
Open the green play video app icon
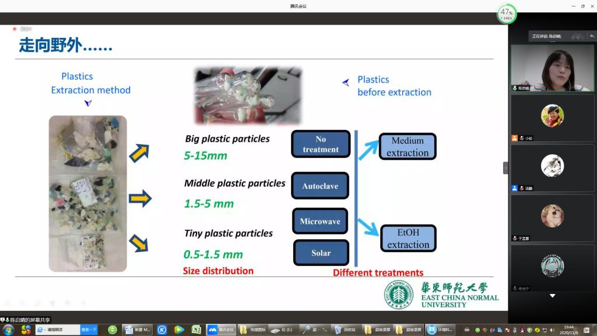(x=179, y=330)
